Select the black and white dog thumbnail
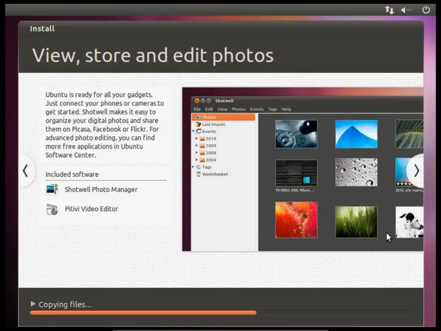This screenshot has width=441, height=331. [x=409, y=222]
